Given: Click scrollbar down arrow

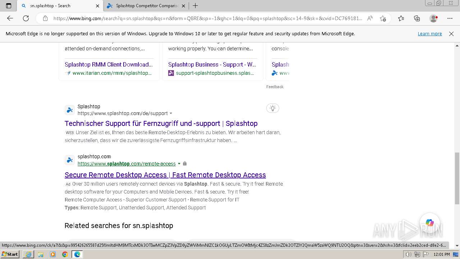Looking at the screenshot, I should click(x=457, y=246).
